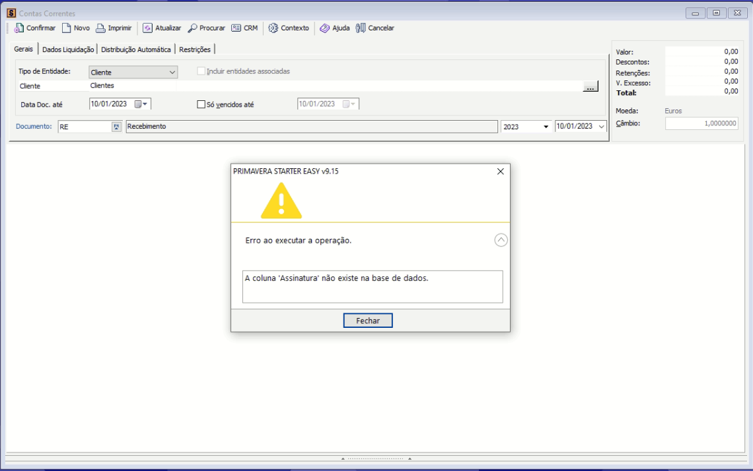Click the Fechar button in error dialog
753x471 pixels.
pos(368,321)
